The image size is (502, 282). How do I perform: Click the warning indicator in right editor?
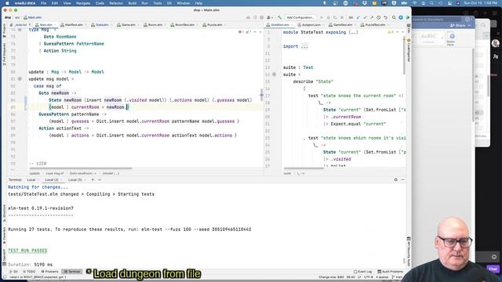click(x=391, y=32)
